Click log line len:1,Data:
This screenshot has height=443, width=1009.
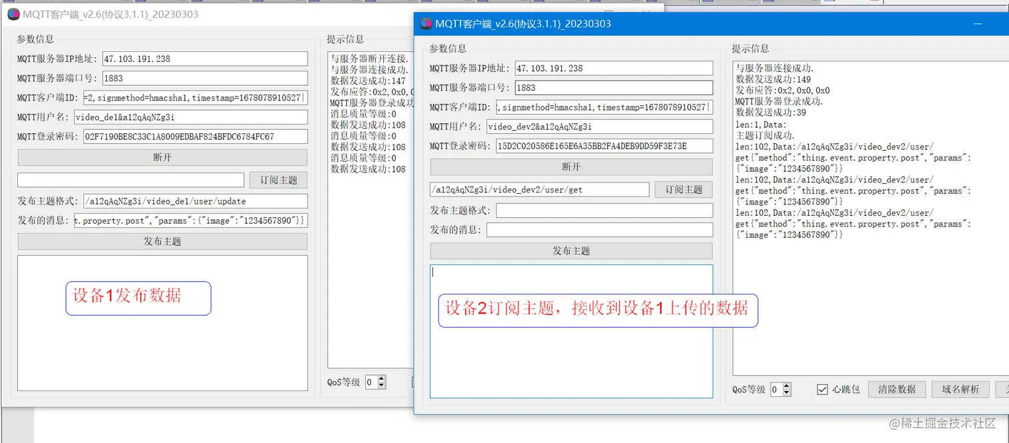(761, 125)
